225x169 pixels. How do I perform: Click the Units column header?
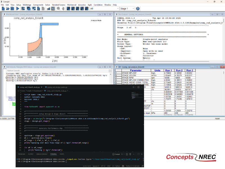coord(157,70)
